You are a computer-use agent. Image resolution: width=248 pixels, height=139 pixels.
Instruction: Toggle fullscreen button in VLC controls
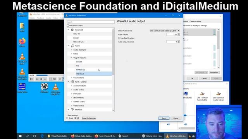(x=51, y=79)
